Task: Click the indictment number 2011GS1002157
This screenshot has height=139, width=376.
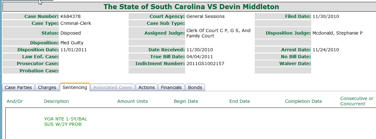Action: pyautogui.click(x=205, y=64)
